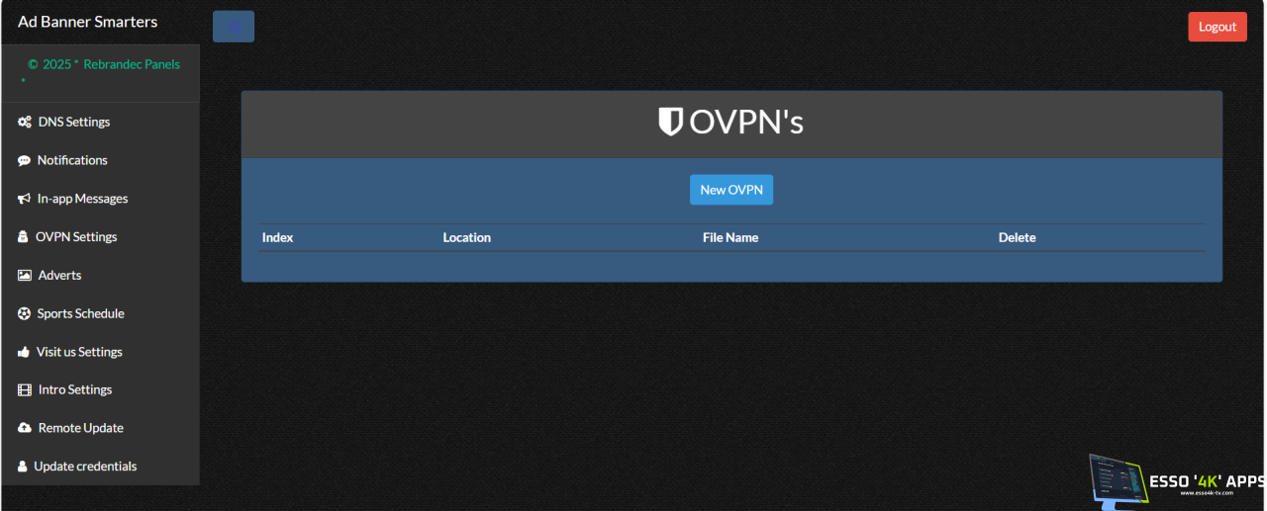Click the shield icon in the OVPN's header
1267x511 pixels.
pos(670,122)
